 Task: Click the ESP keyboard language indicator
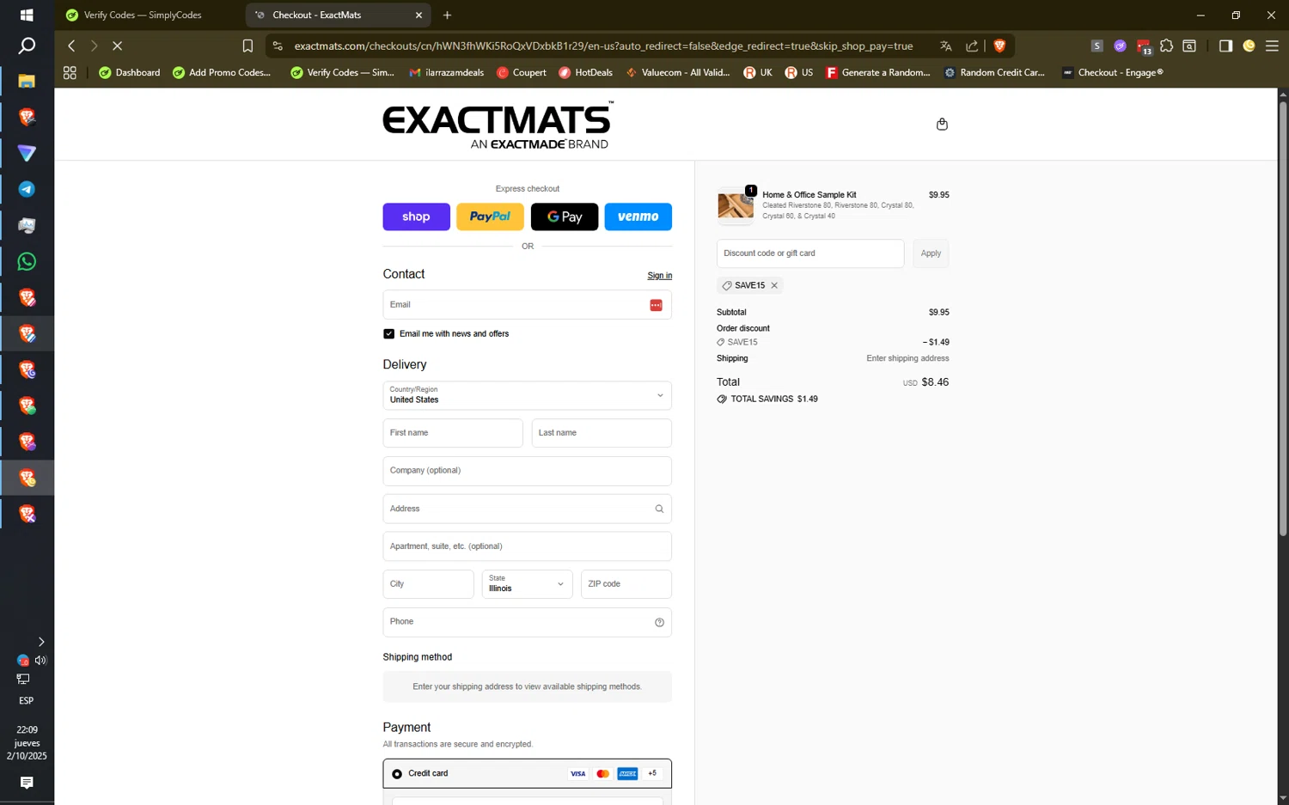pyautogui.click(x=27, y=700)
